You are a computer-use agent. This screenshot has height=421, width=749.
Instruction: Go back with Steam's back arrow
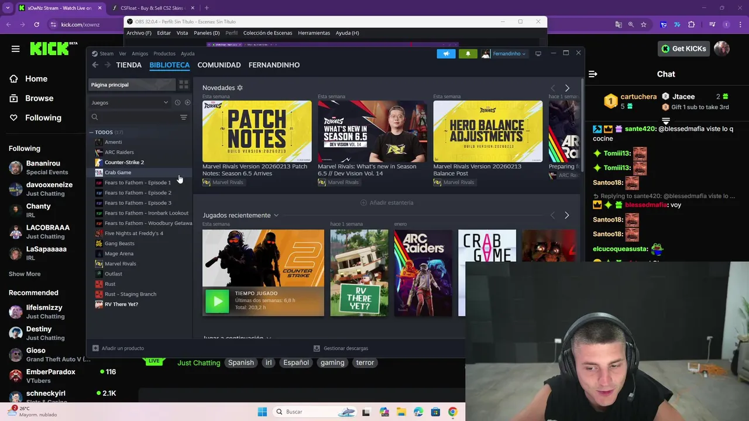click(95, 65)
